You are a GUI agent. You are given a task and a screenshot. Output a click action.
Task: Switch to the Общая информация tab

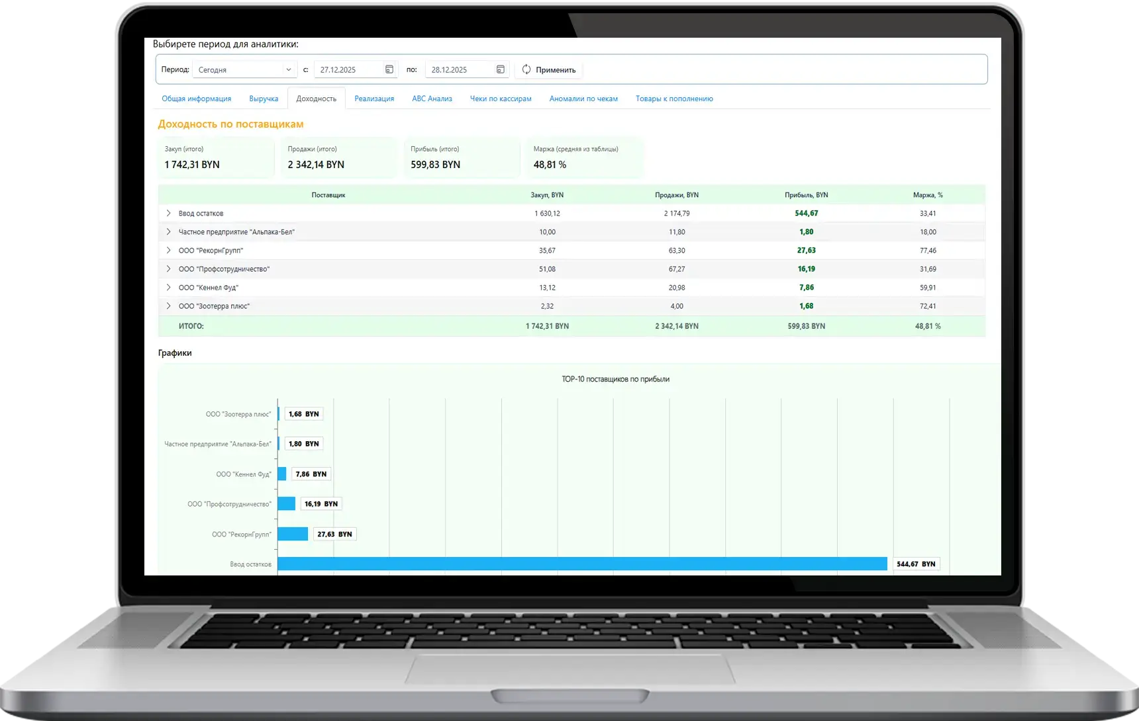[x=197, y=99]
